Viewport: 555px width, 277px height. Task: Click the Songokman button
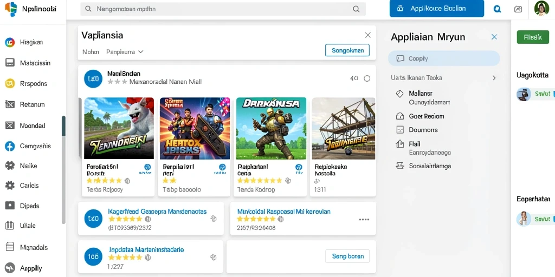[x=347, y=50]
